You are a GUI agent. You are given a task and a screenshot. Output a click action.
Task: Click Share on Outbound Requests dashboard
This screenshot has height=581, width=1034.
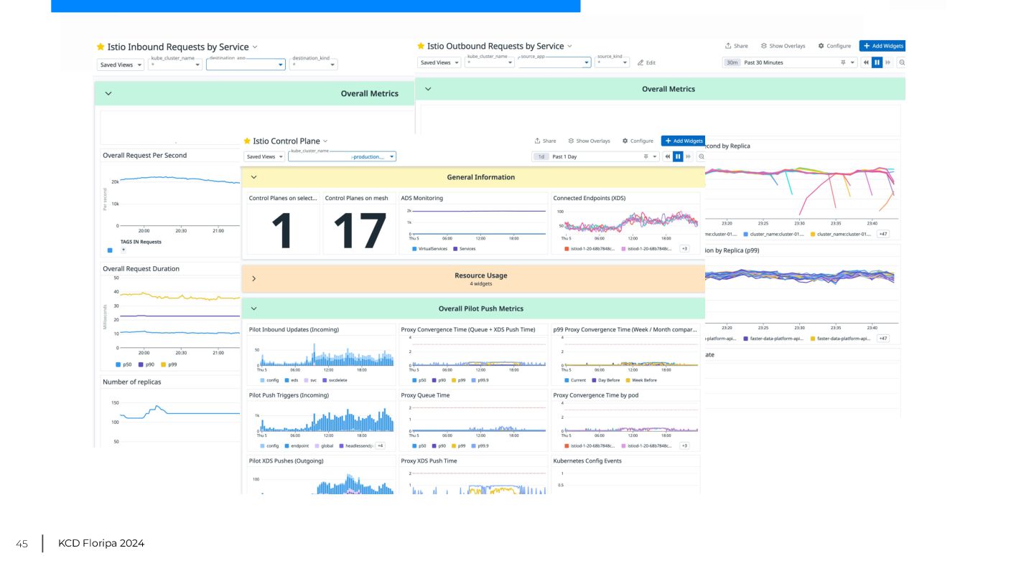(737, 46)
